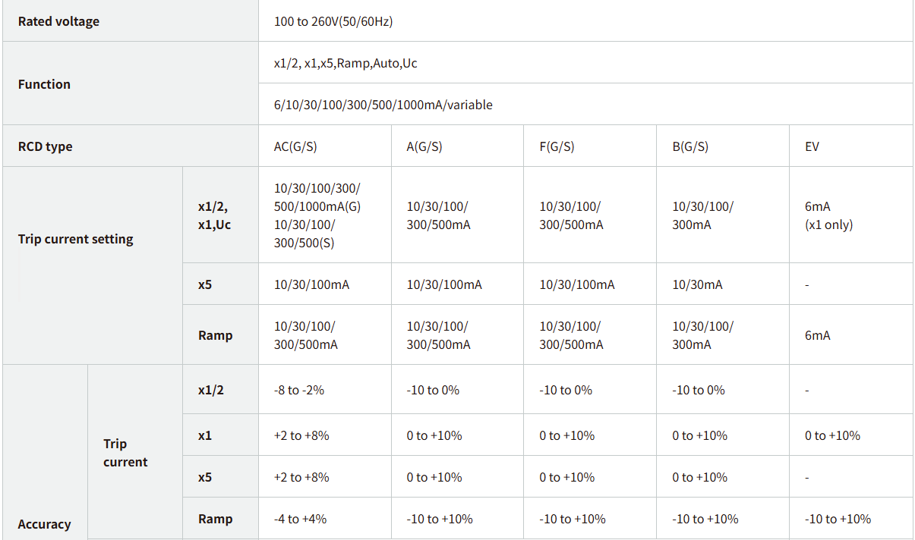Click the 10/30mA trip setting cell

coord(697,285)
